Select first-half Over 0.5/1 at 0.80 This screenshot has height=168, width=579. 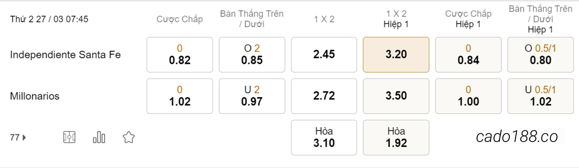[x=541, y=55]
